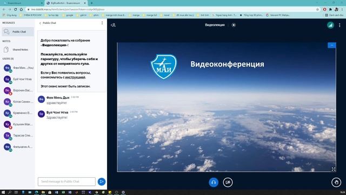Open the phim bookmarks folder
The width and height of the screenshot is (346, 195).
(94, 15)
